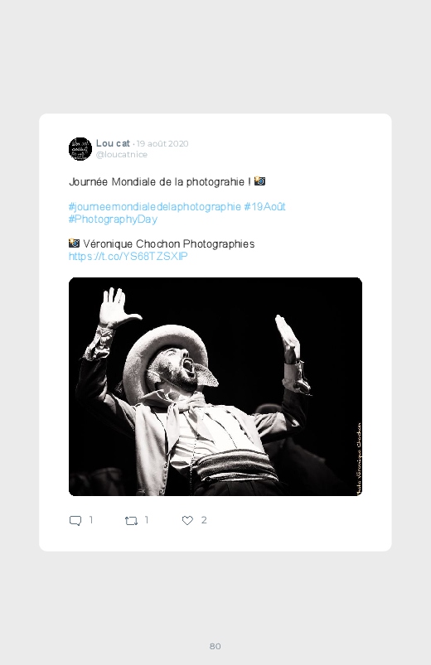
Task: Click the 19 août 2020 date
Action: pos(162,143)
